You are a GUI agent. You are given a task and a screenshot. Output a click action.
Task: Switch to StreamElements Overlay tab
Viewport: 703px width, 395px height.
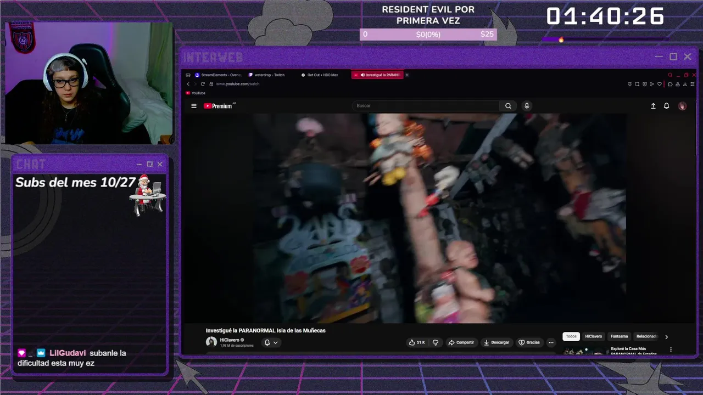(x=218, y=75)
